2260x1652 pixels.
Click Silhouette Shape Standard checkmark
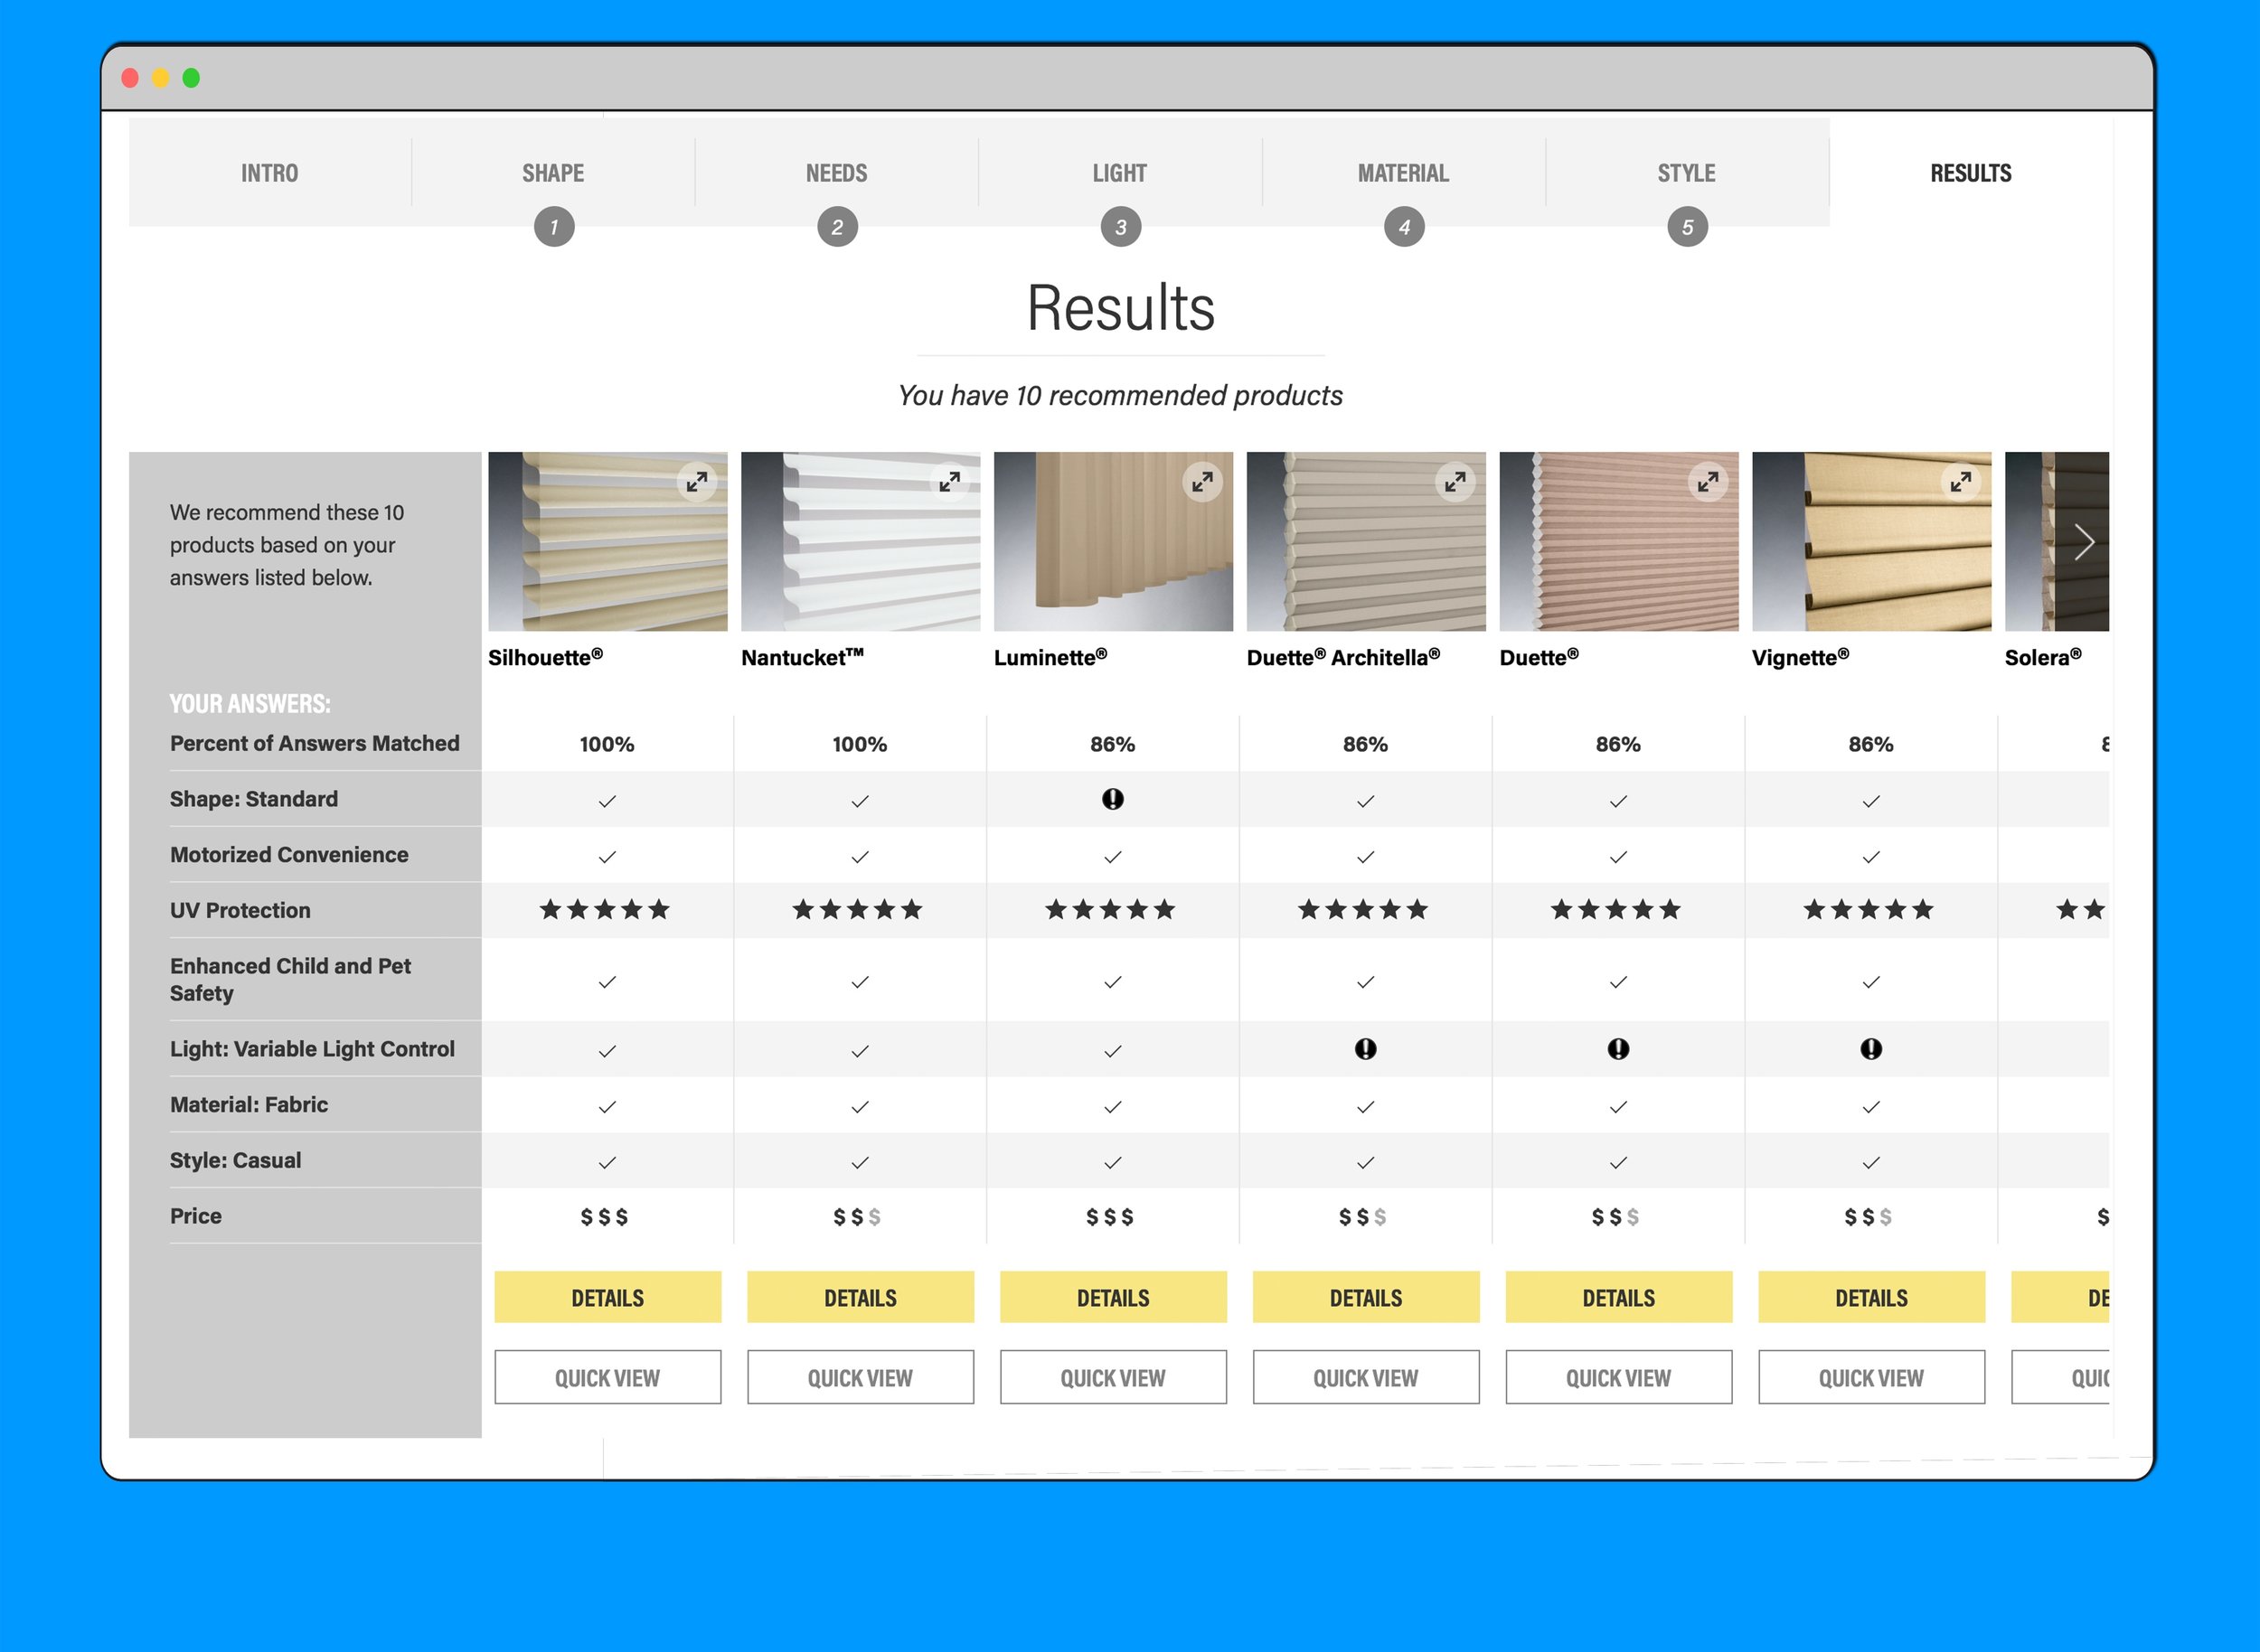[607, 801]
